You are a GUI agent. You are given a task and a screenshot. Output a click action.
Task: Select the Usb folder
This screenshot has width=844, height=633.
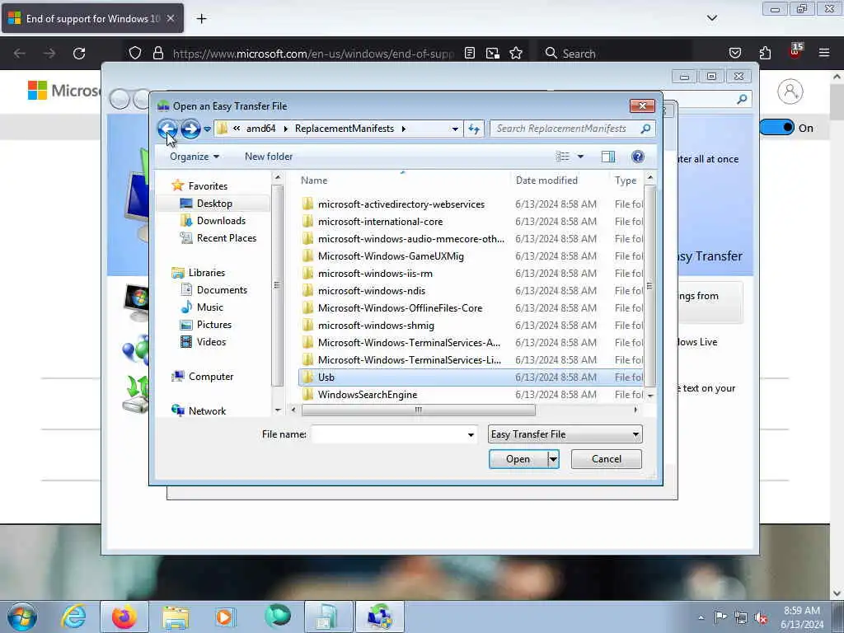[471, 377]
